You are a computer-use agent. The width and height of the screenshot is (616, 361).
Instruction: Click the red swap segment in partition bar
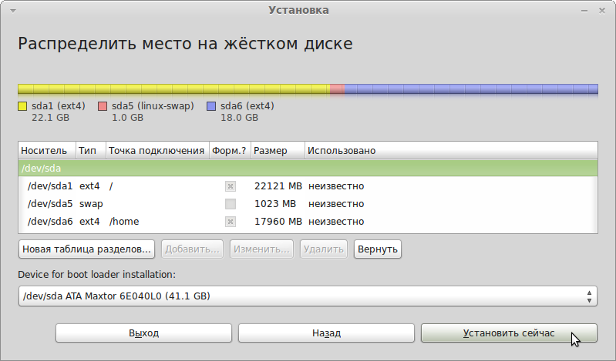tap(337, 89)
